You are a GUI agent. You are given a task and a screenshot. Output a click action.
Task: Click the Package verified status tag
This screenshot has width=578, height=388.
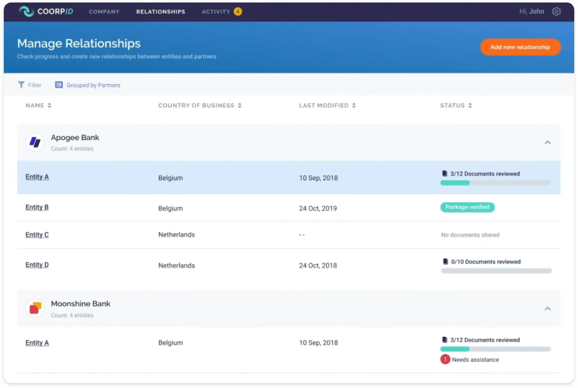tap(467, 207)
